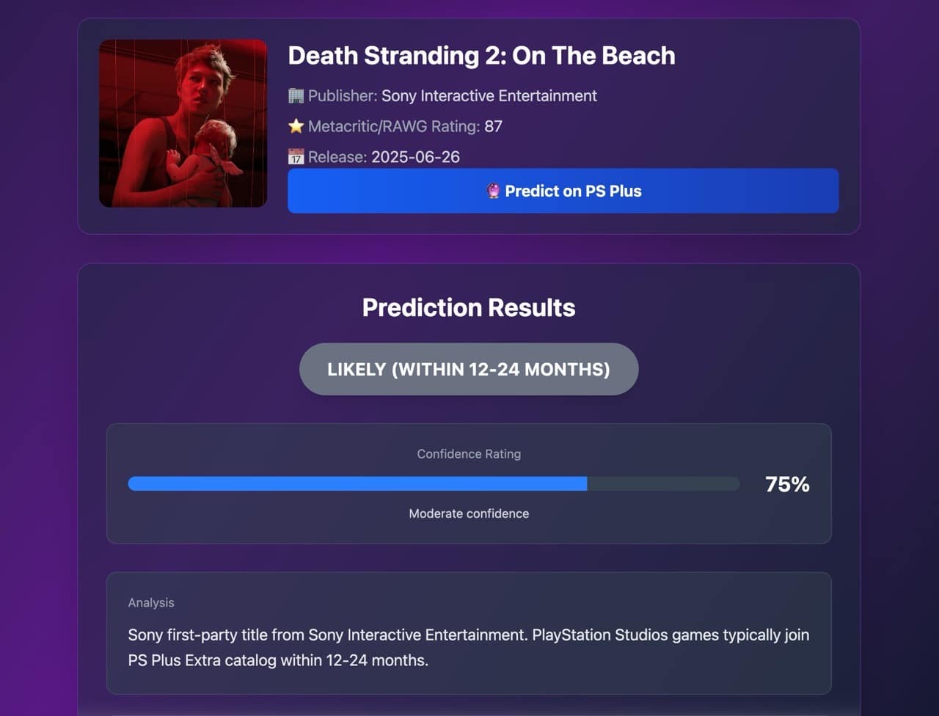Click the Confidence Rating progress bar
This screenshot has width=939, height=716.
[x=434, y=483]
